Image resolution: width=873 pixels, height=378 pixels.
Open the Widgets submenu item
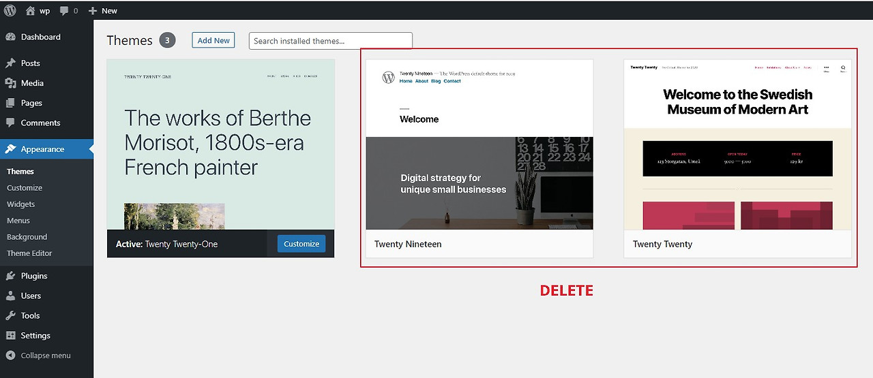point(20,204)
